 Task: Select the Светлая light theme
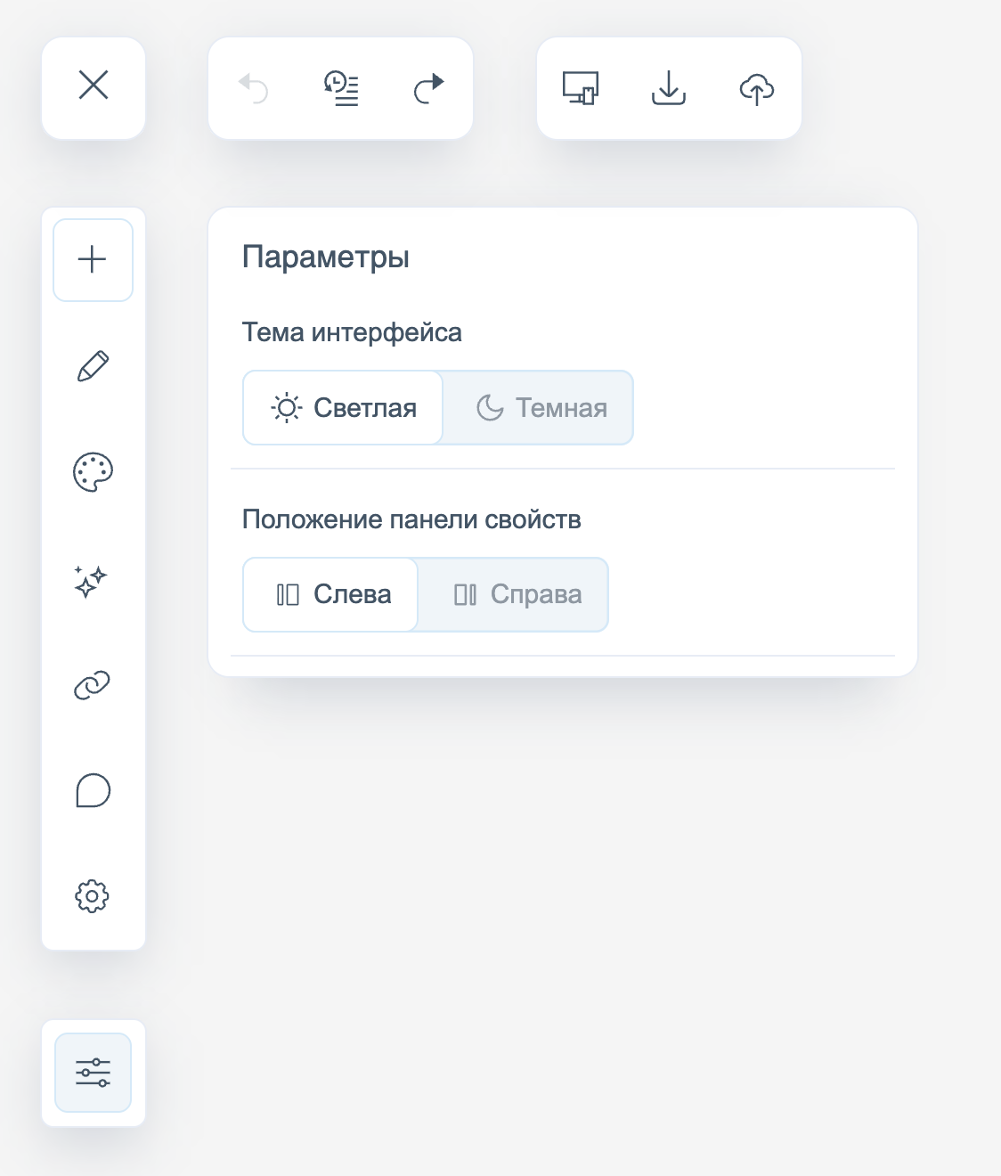[343, 408]
